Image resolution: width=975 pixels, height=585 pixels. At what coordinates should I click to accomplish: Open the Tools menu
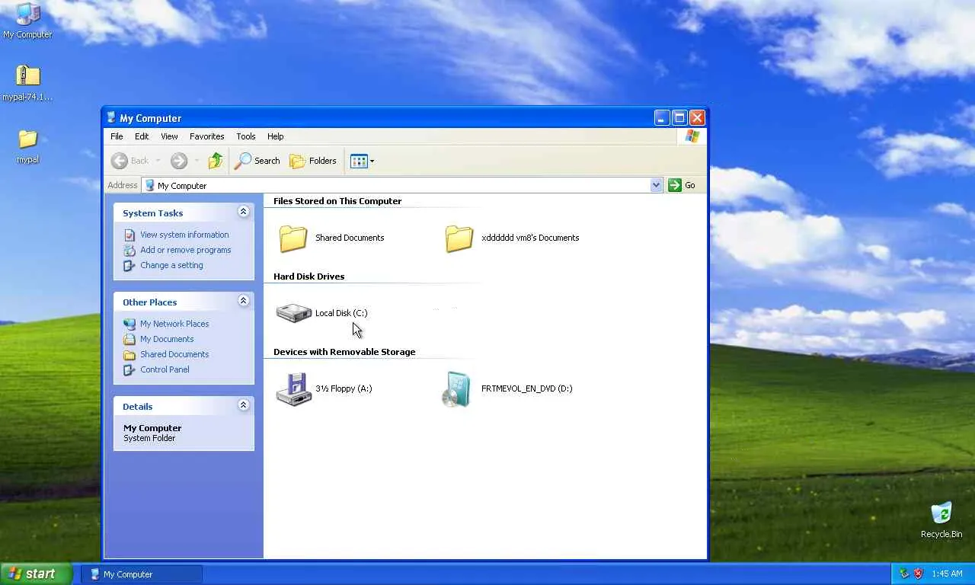(x=246, y=136)
